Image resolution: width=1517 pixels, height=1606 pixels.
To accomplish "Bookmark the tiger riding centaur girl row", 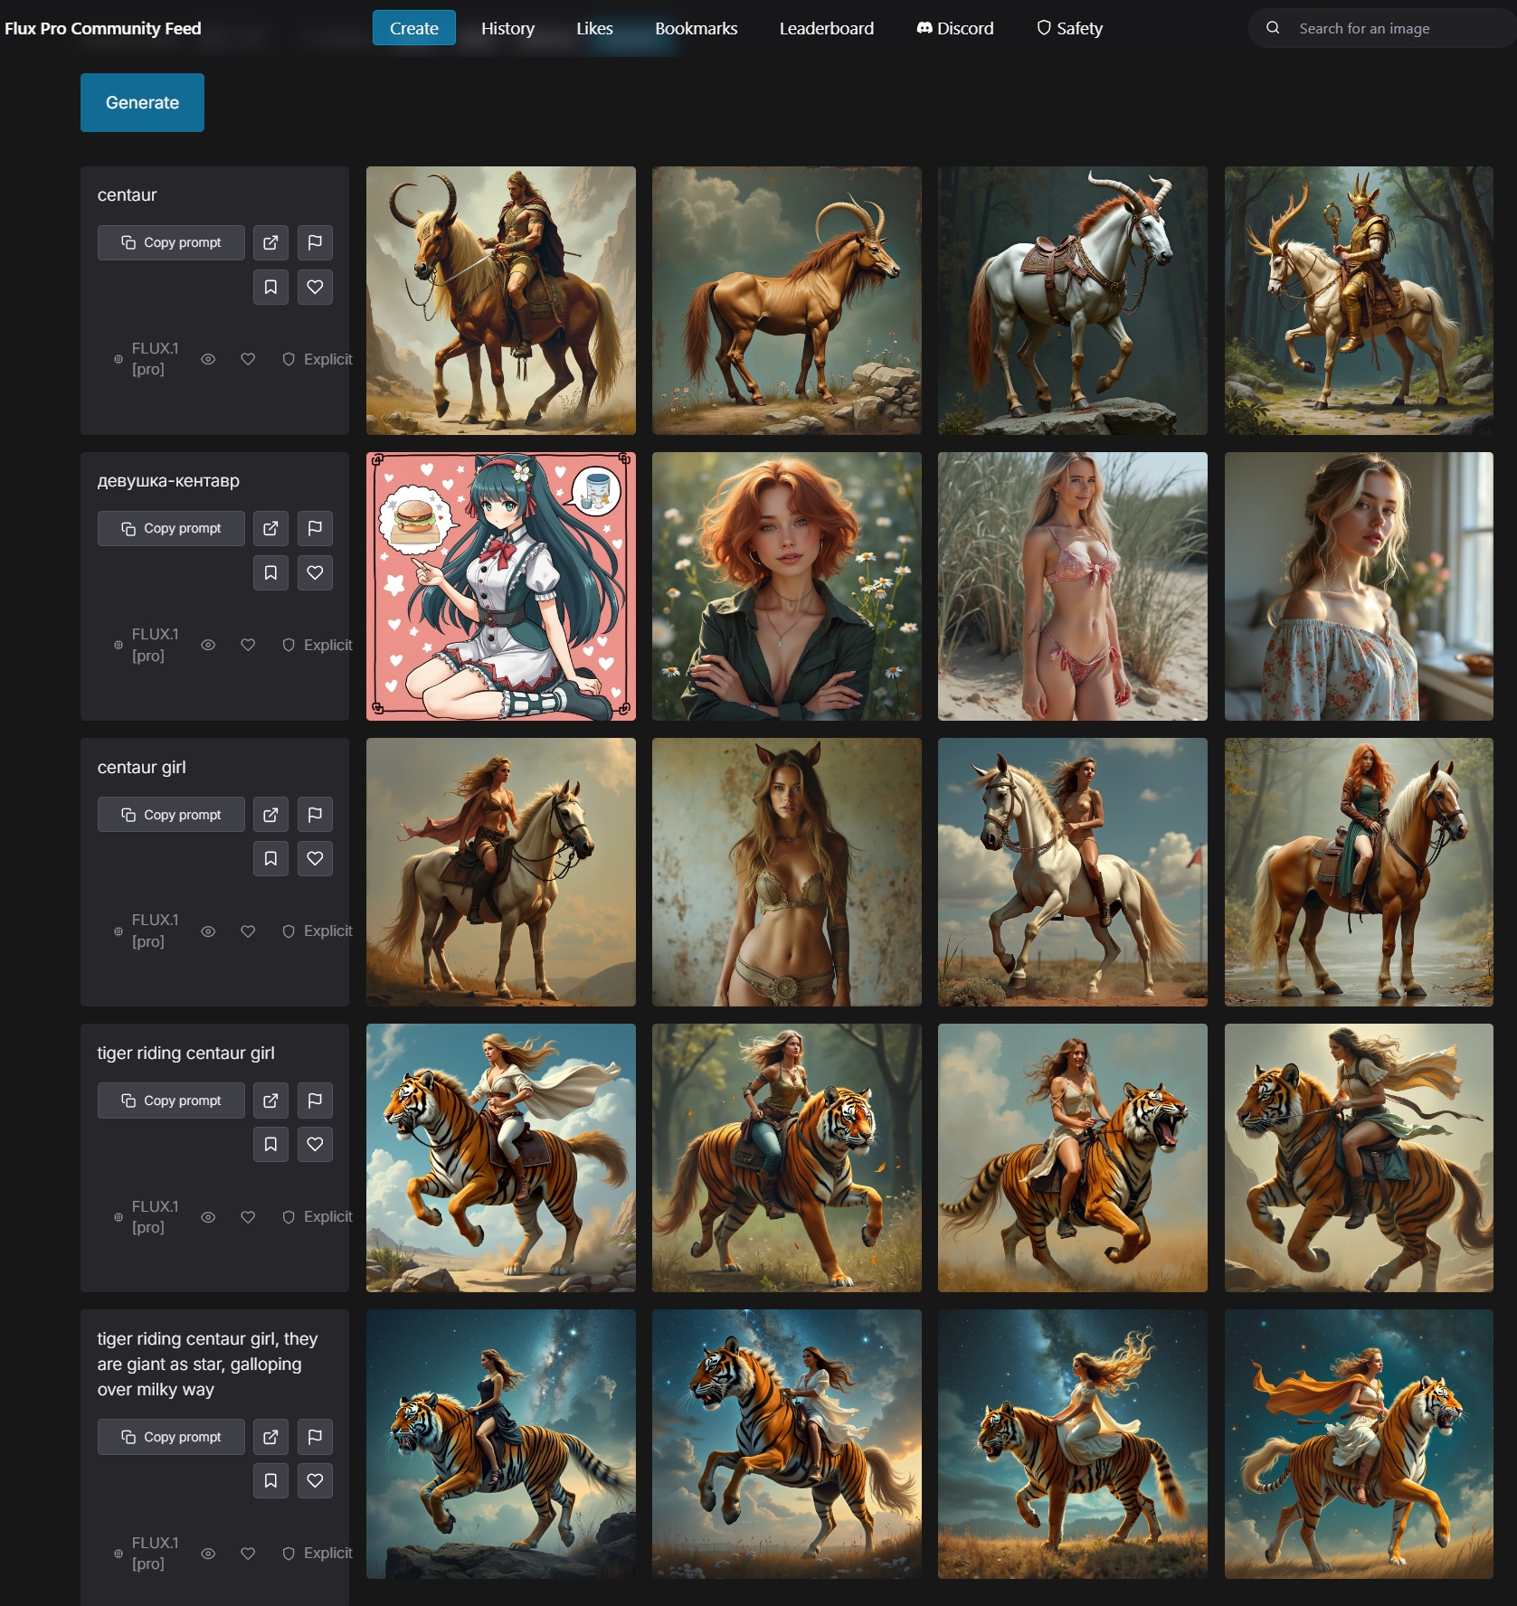I will (270, 1145).
